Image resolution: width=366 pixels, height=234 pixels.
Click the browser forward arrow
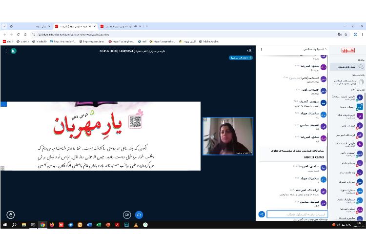[11, 35]
